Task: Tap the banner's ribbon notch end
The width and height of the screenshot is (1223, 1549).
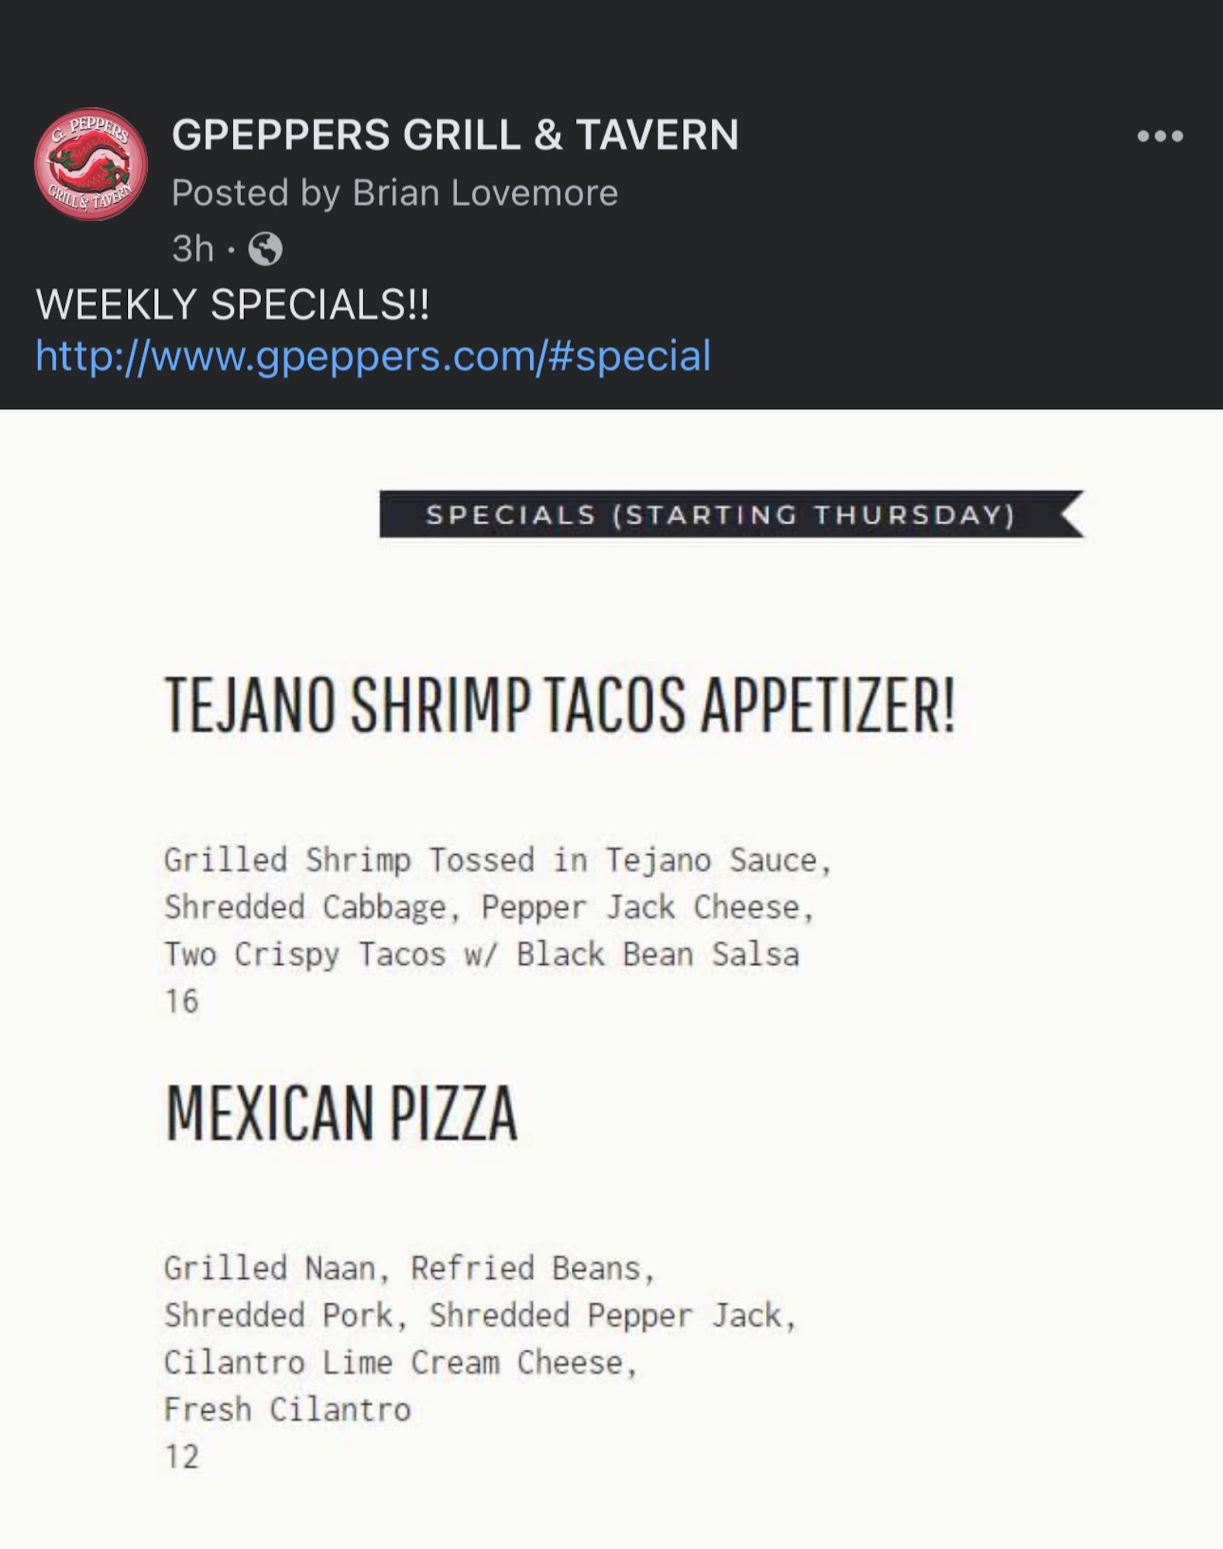Action: (x=1073, y=514)
